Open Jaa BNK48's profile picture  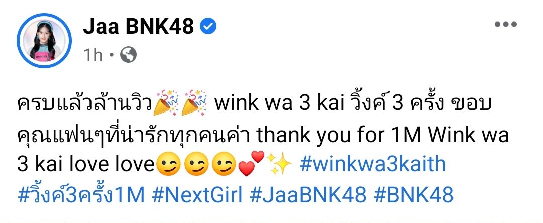click(45, 41)
